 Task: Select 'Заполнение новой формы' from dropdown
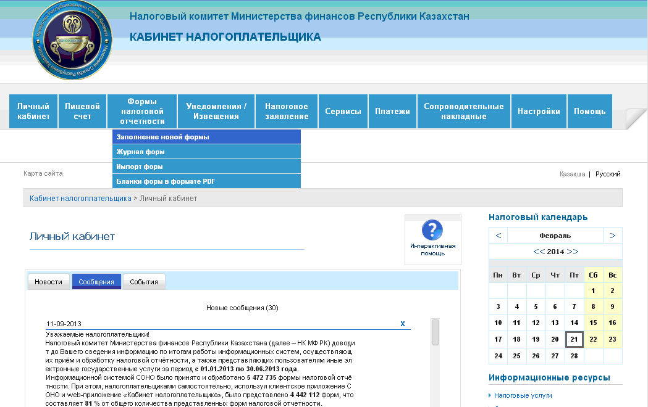coord(163,137)
